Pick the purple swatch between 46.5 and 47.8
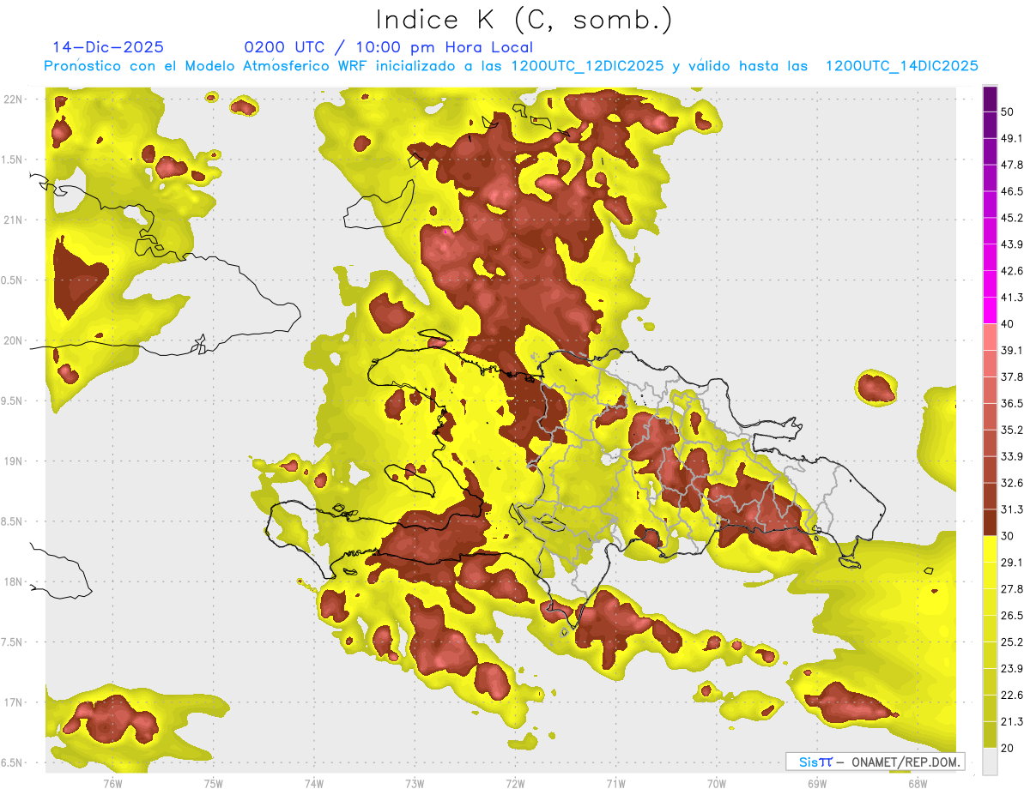Screen dimensions: 1030x795 pos(991,178)
